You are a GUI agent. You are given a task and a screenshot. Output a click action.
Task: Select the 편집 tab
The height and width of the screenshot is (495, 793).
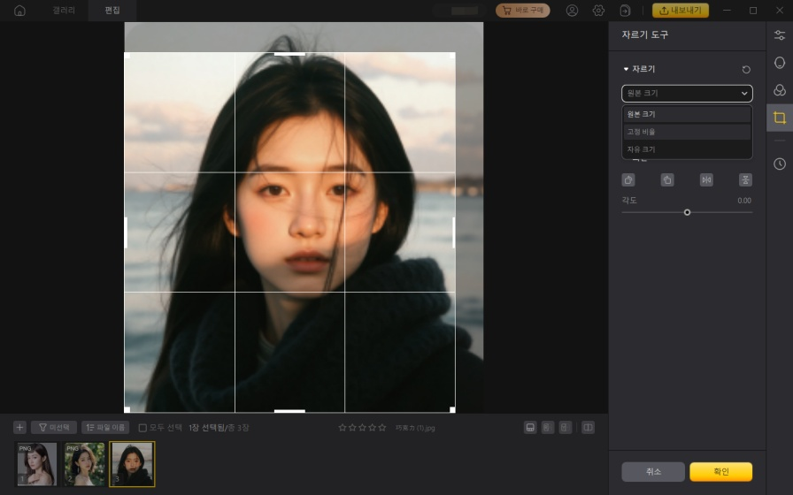112,11
